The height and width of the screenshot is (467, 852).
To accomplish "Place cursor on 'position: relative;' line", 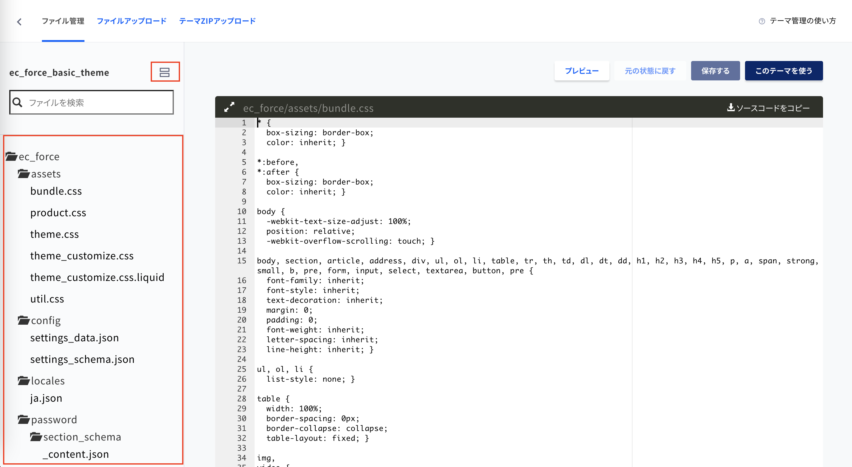I will click(x=310, y=231).
